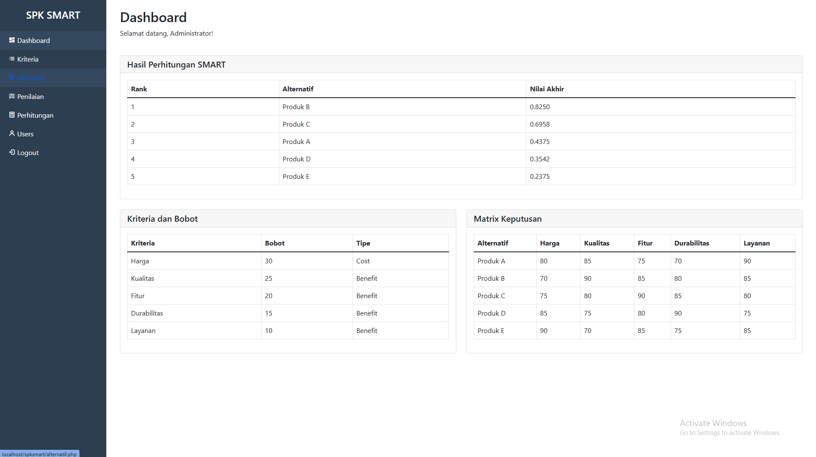Click the Perhitungan calculator icon
The width and height of the screenshot is (816, 457).
tap(12, 115)
